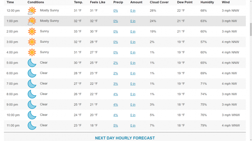Click the moon icon in the 7:00 pm row

32,84
